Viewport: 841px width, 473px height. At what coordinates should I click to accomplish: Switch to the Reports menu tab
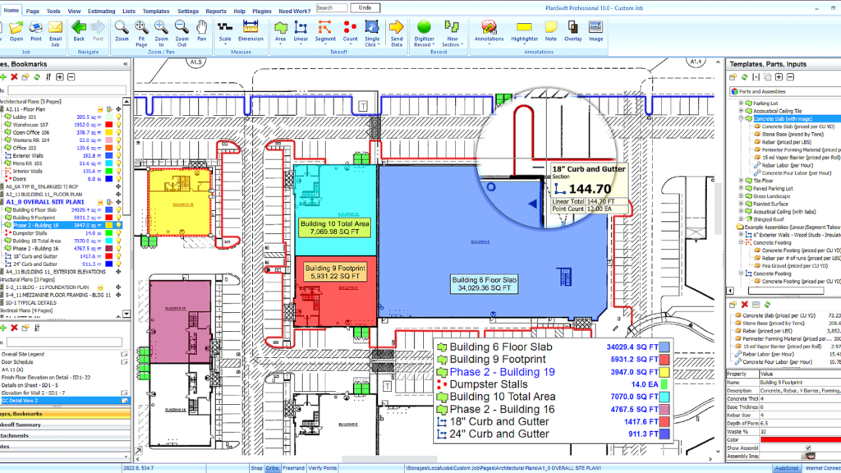pyautogui.click(x=216, y=11)
